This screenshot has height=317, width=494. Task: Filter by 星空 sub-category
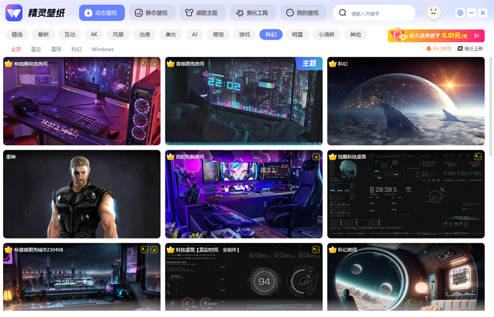(x=36, y=49)
